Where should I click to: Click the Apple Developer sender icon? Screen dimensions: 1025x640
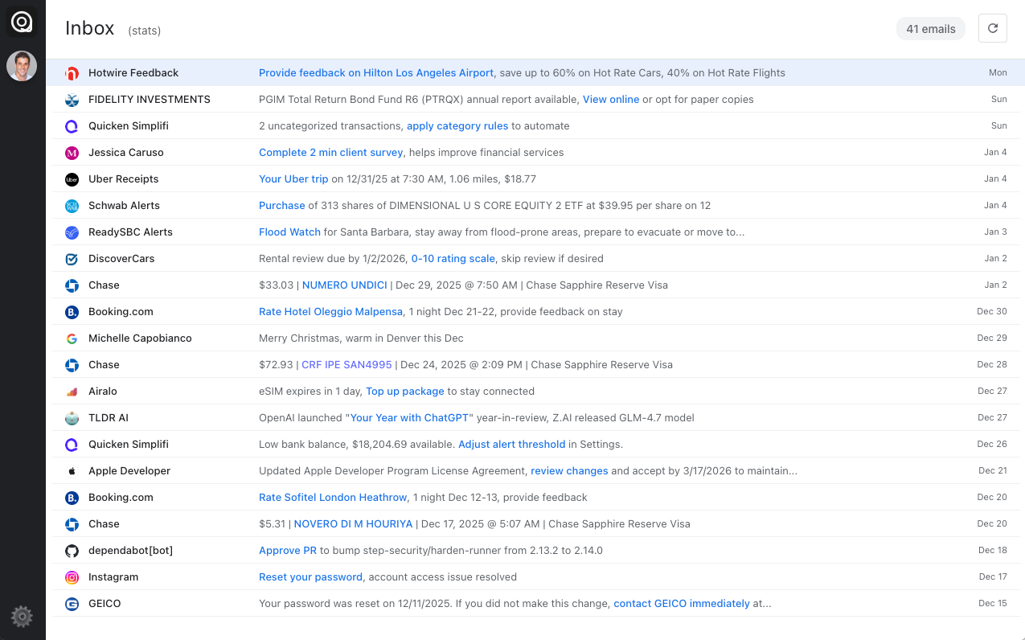tap(72, 470)
